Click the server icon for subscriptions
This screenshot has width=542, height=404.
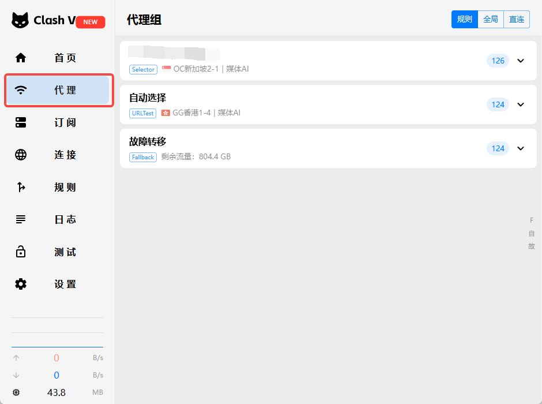[x=21, y=122]
